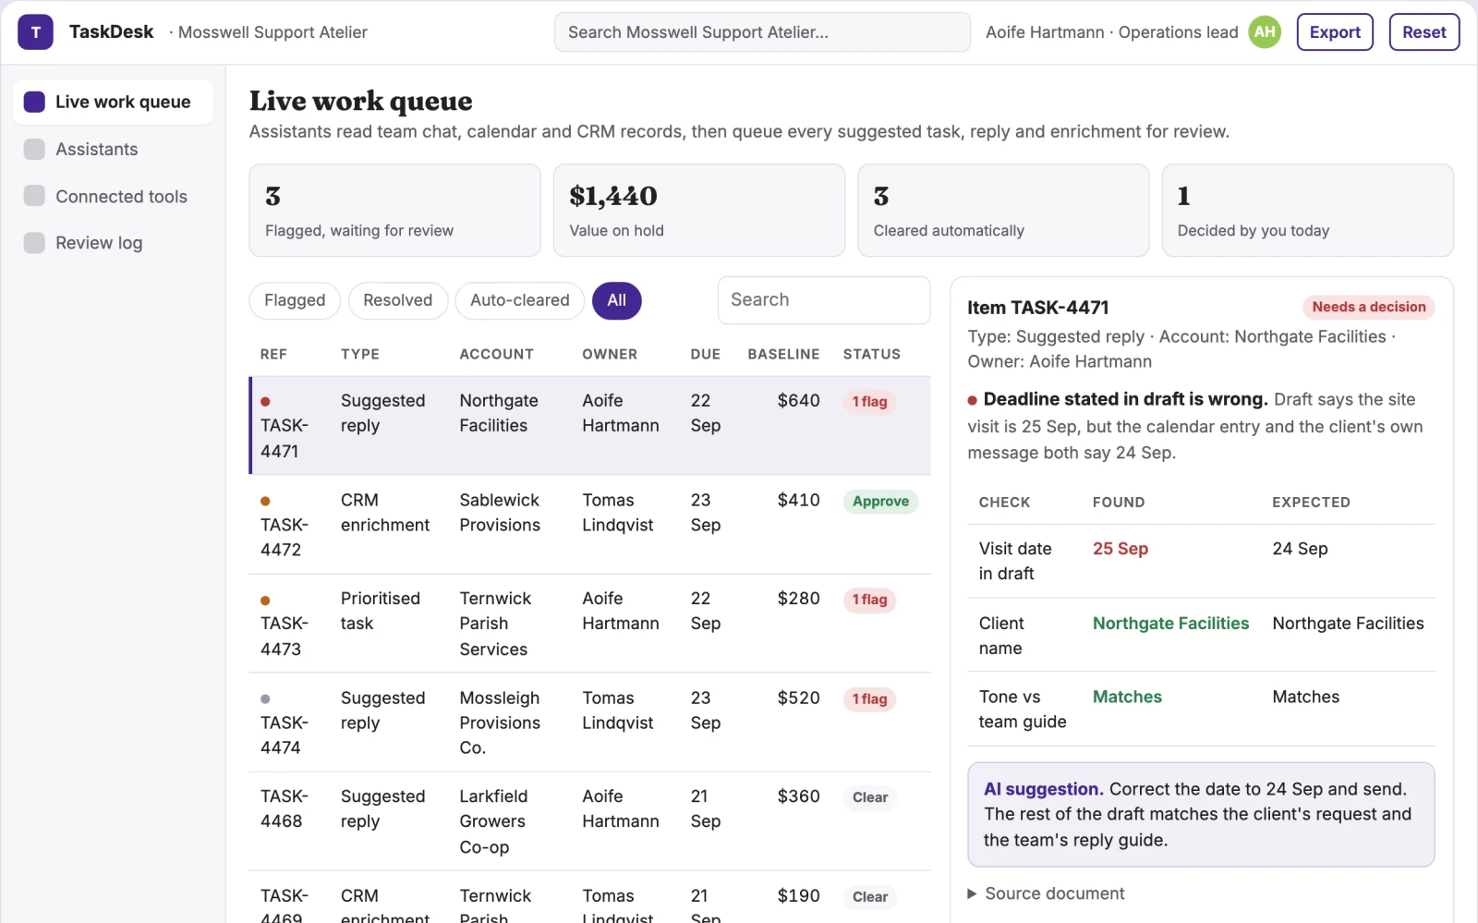Viewport: 1478px width, 923px height.
Task: Click the 1 flag badge on TASK-4474
Action: tap(869, 699)
